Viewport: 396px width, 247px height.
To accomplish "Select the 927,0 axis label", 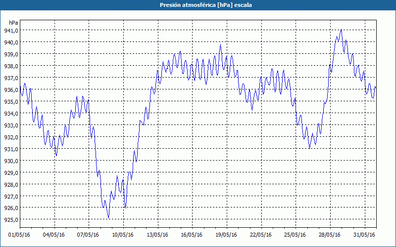I will coord(11,196).
